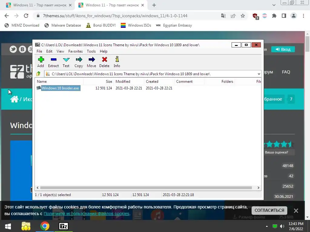Open the Info toolbar icon
The height and width of the screenshot is (232, 310).
(x=117, y=62)
